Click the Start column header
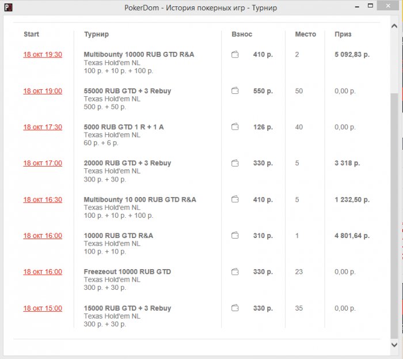 [x=31, y=34]
